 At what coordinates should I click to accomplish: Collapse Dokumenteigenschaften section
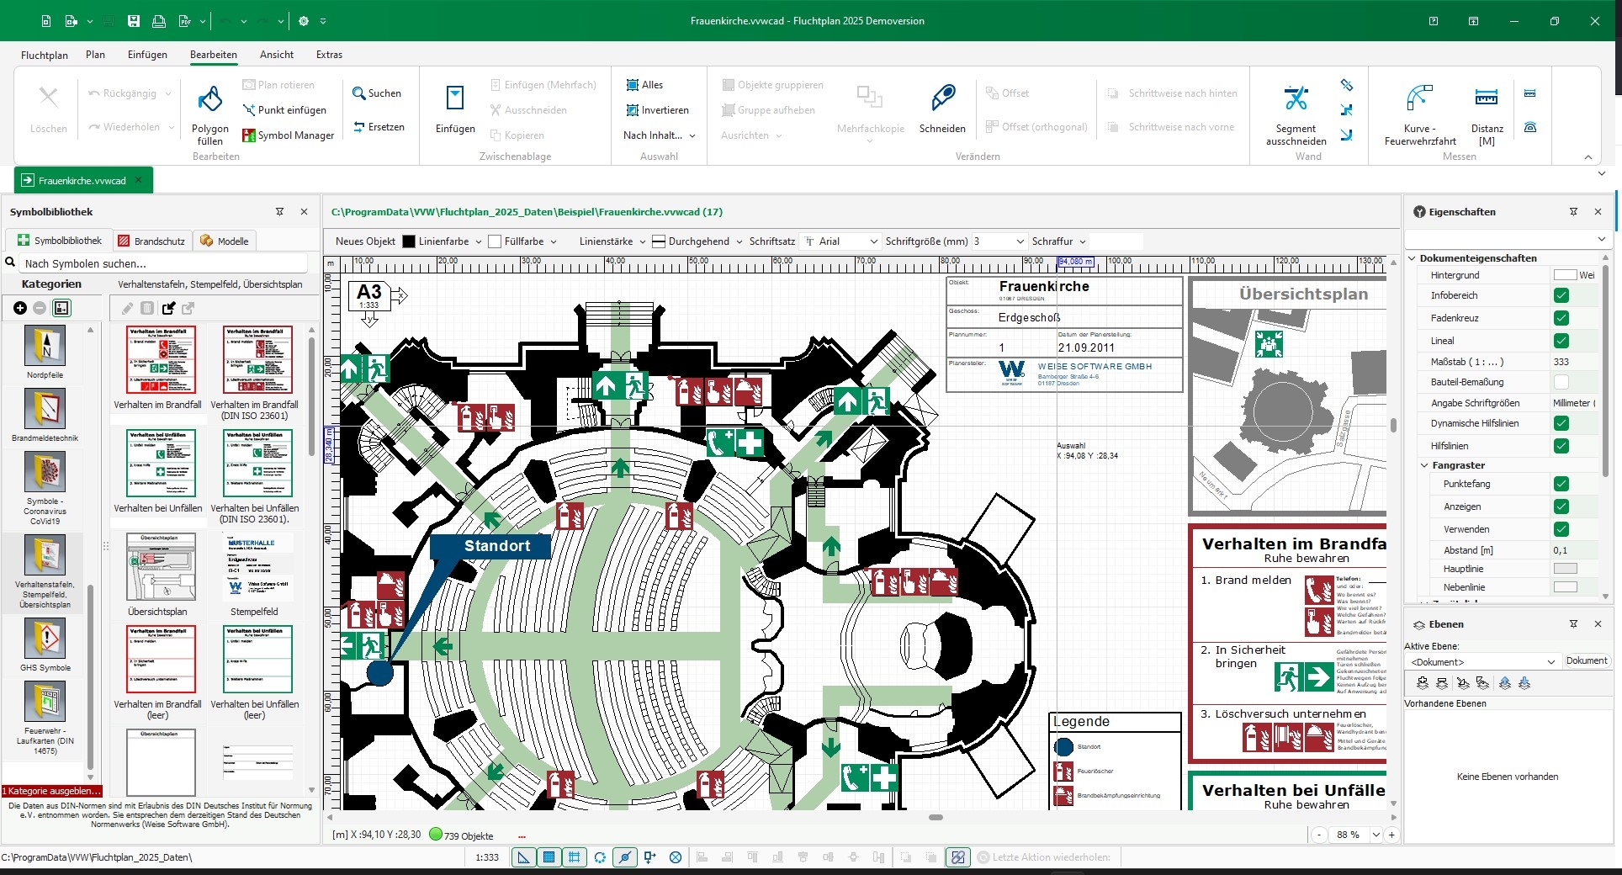[1413, 258]
